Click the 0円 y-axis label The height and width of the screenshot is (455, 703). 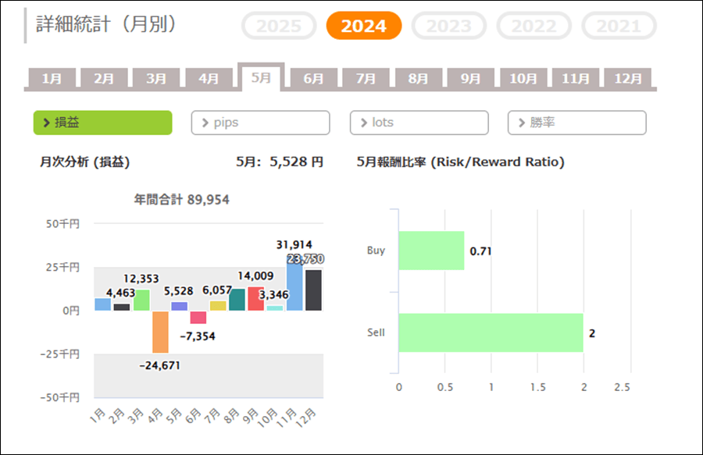coord(71,311)
